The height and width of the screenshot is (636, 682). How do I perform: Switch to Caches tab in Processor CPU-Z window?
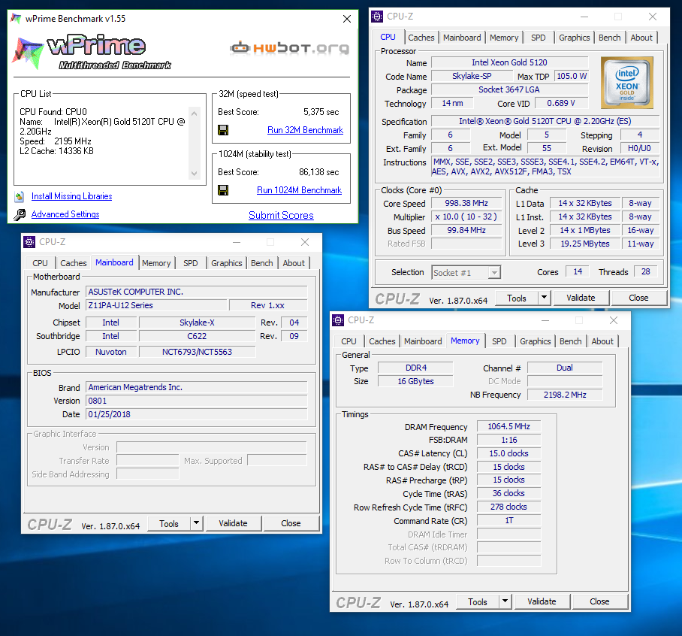pos(421,38)
